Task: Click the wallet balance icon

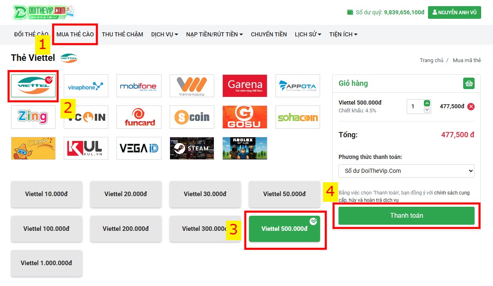Action: click(350, 12)
